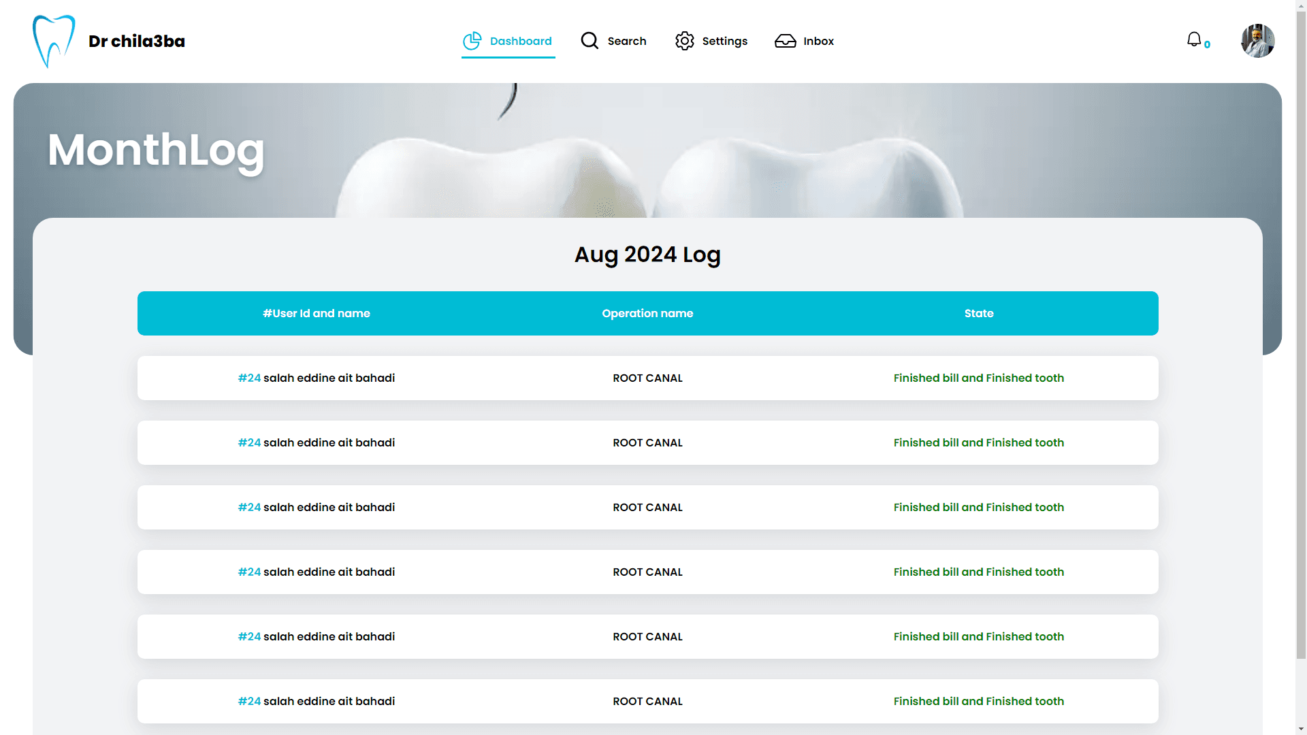Click the tooth logo icon
1307x735 pixels.
(x=54, y=41)
